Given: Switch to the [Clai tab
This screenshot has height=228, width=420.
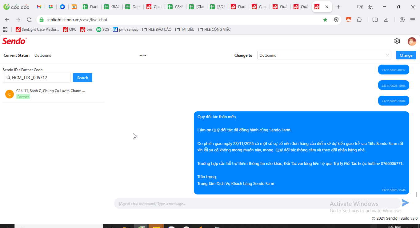Looking at the screenshot, I should pos(196,7).
